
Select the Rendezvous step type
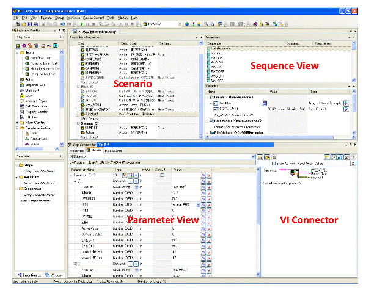(x=36, y=139)
